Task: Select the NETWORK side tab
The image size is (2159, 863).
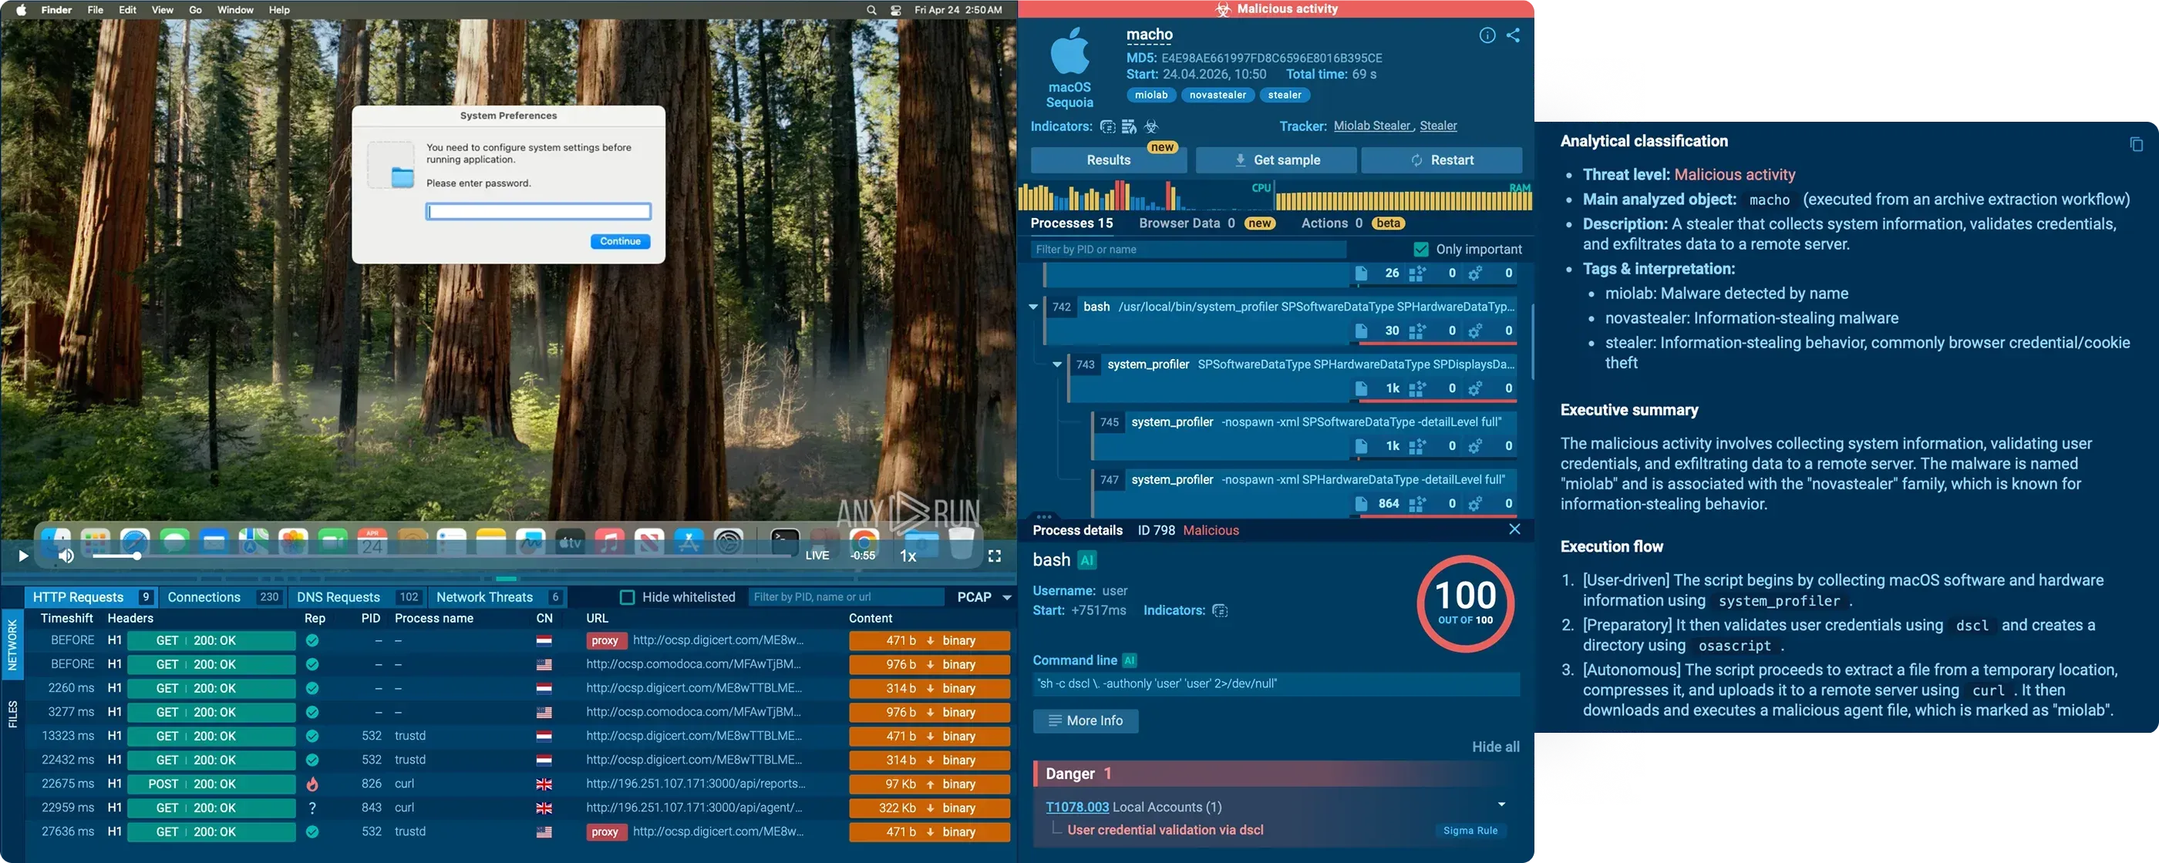Action: pyautogui.click(x=12, y=645)
